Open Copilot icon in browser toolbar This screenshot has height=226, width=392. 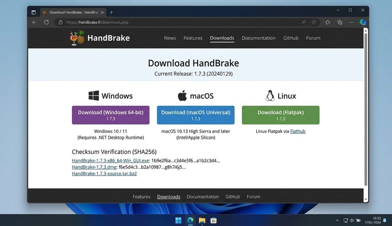click(x=363, y=22)
